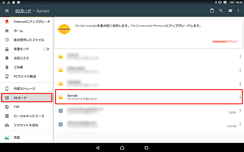The height and width of the screenshot is (152, 244).
Task: Tap the Android home button
Action: [122, 148]
